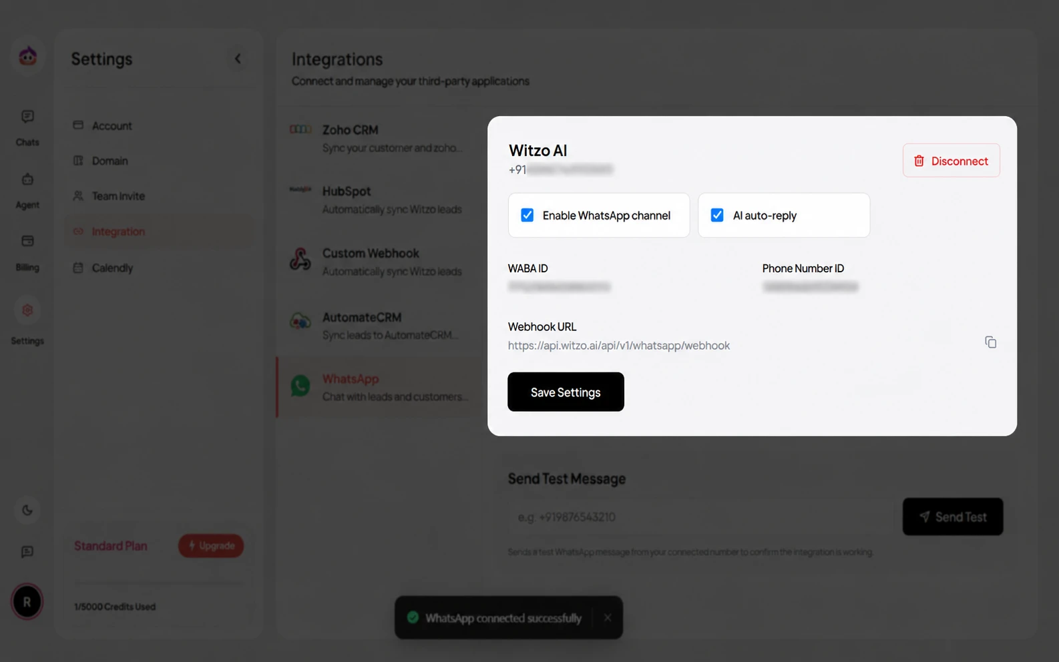Dismiss the WhatsApp connected toast
Viewport: 1059px width, 662px height.
608,618
